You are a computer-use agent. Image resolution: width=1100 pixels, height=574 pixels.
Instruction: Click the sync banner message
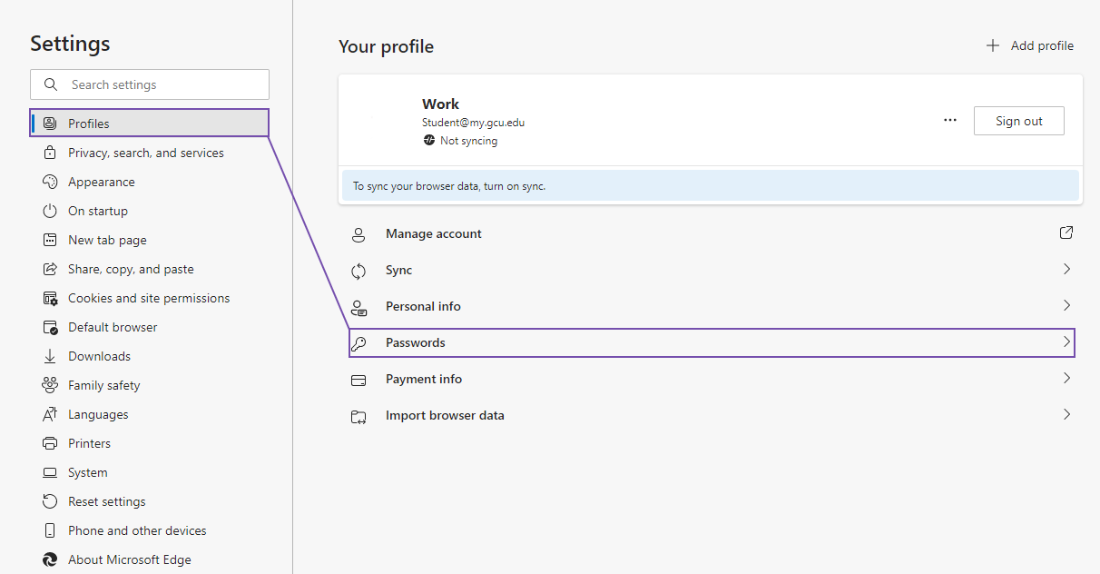pyautogui.click(x=710, y=185)
